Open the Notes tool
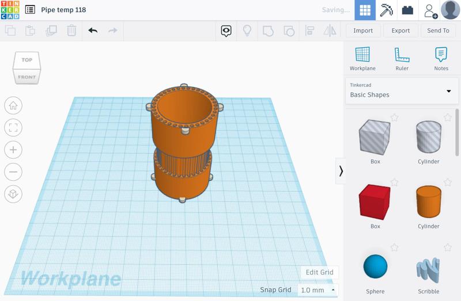This screenshot has width=461, height=301. pos(441,59)
